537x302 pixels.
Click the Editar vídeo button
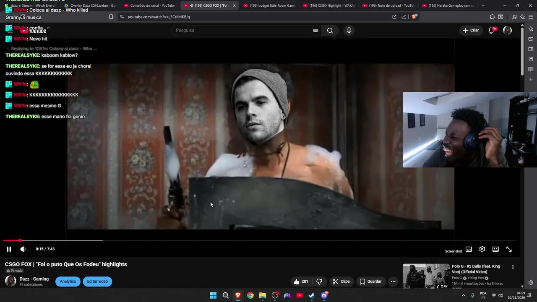click(x=97, y=281)
